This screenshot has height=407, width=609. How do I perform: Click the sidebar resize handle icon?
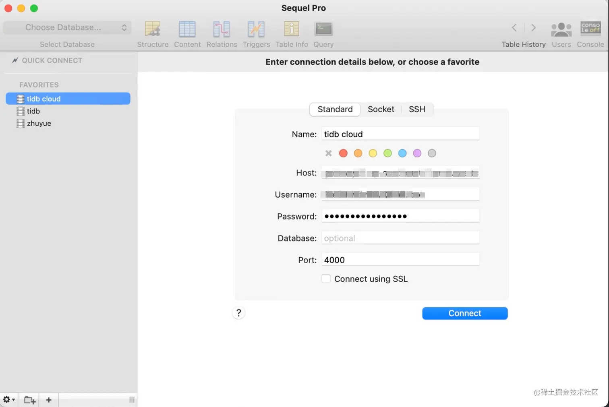132,400
